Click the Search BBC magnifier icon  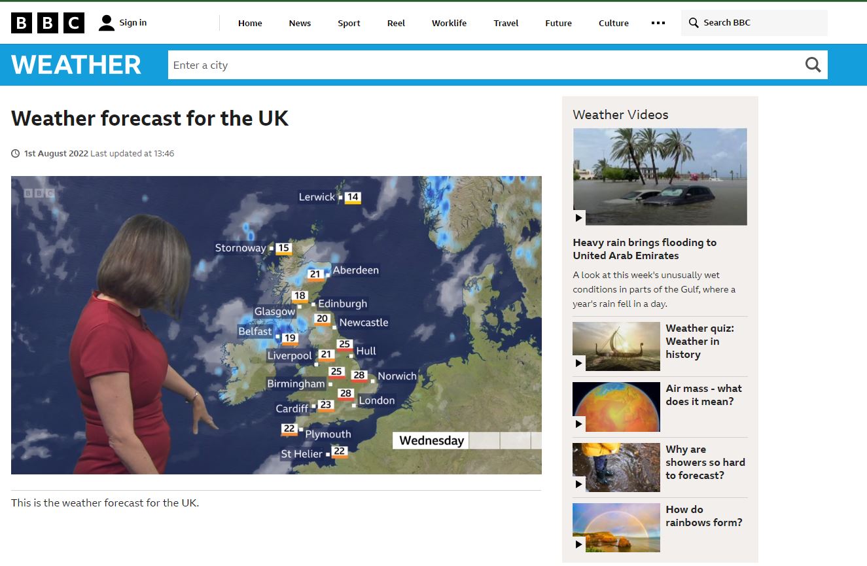click(694, 23)
